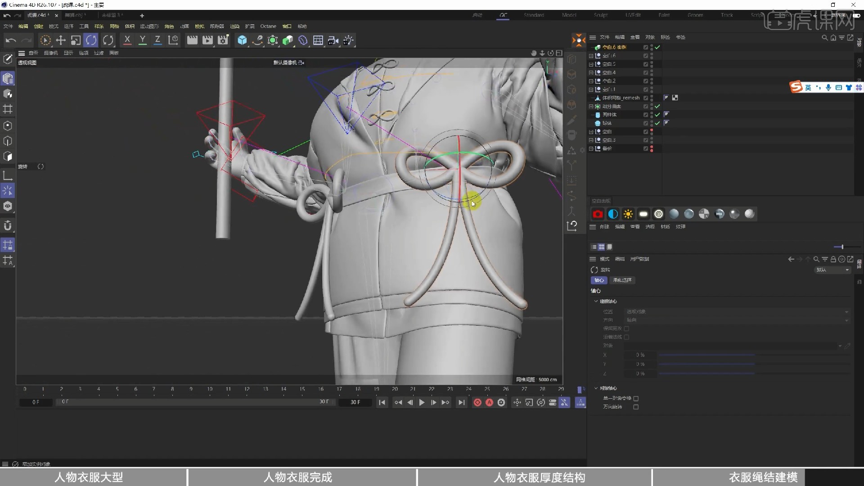This screenshot has width=864, height=486.
Task: Expand the 空白.2 object tree node
Action: (591, 81)
